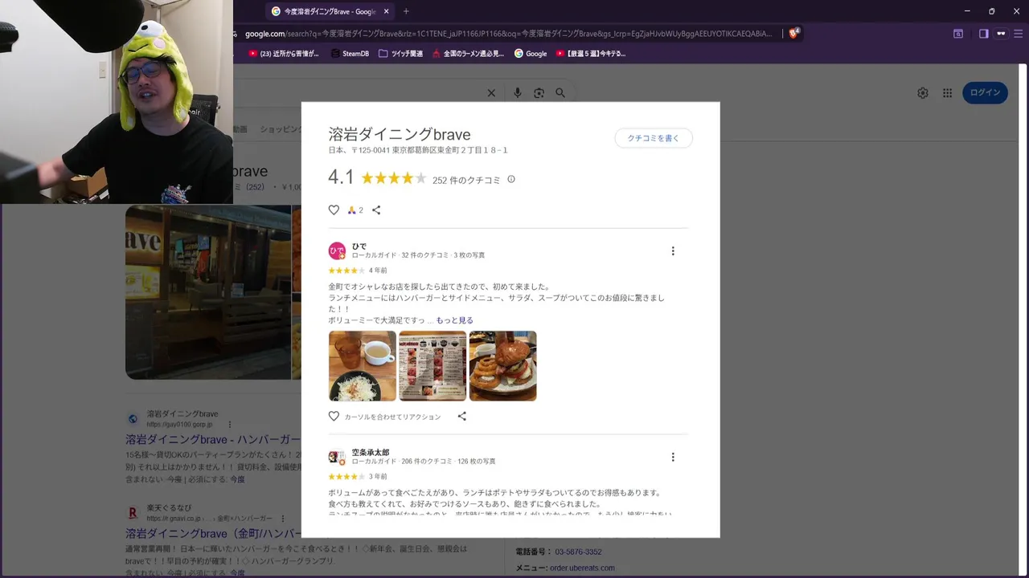The image size is (1029, 578).
Task: Start voice search with microphone icon
Action: point(517,93)
